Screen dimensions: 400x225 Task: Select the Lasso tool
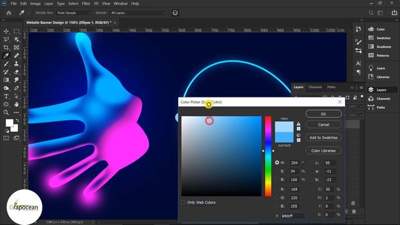tap(6, 39)
